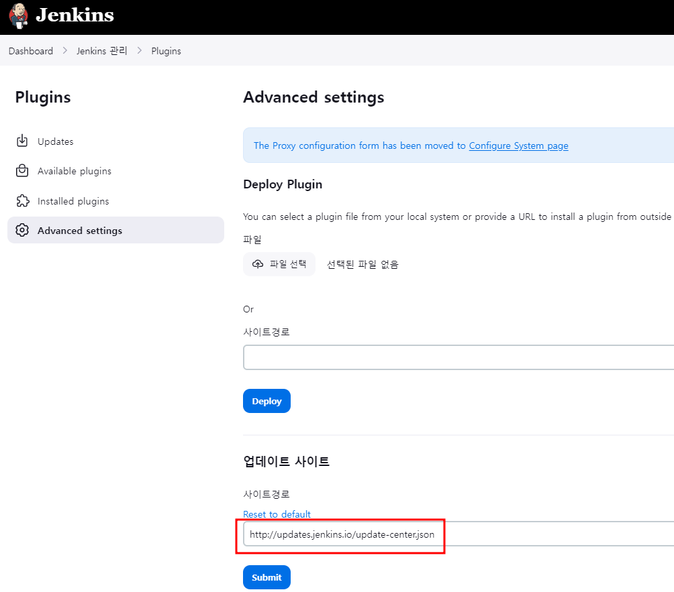Screen dimensions: 674x592
Task: Go to Dashboard breadcrumb
Action: tap(30, 51)
